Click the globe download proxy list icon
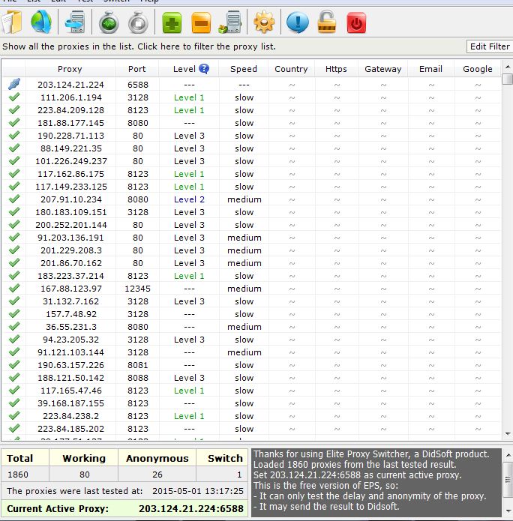Screen dimensions: 513x521 41,22
